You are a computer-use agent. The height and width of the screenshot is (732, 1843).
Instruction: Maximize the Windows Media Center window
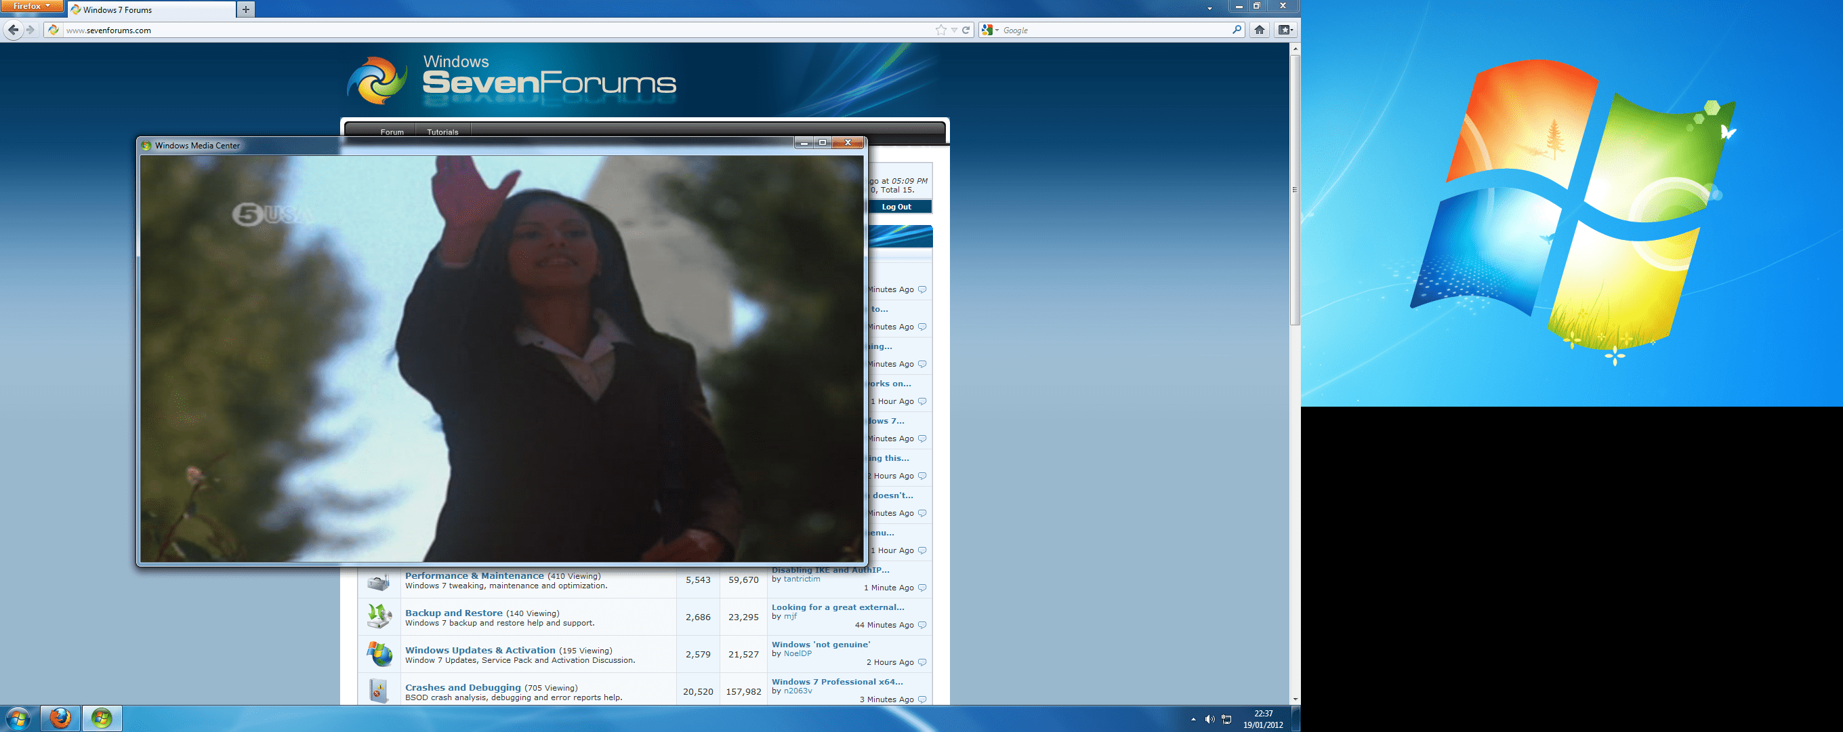click(823, 142)
